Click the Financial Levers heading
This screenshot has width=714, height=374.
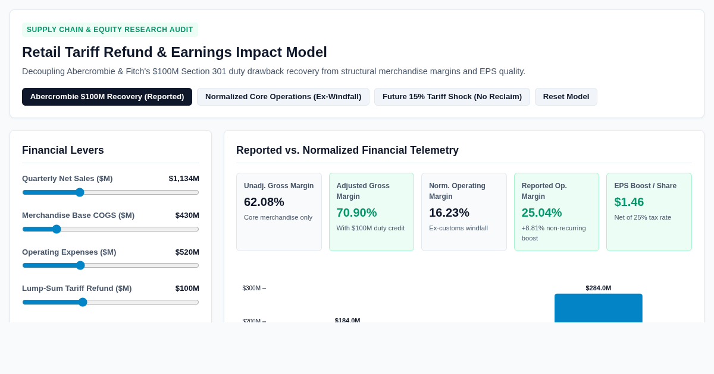63,150
